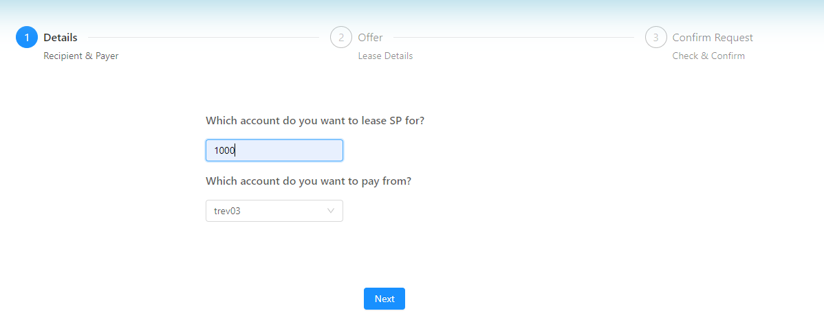Screen dimensions: 824x322
Task: Click the light blue header banner
Action: click(413, 10)
